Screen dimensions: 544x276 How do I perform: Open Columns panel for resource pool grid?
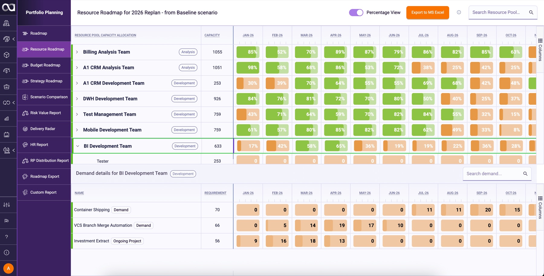540,50
